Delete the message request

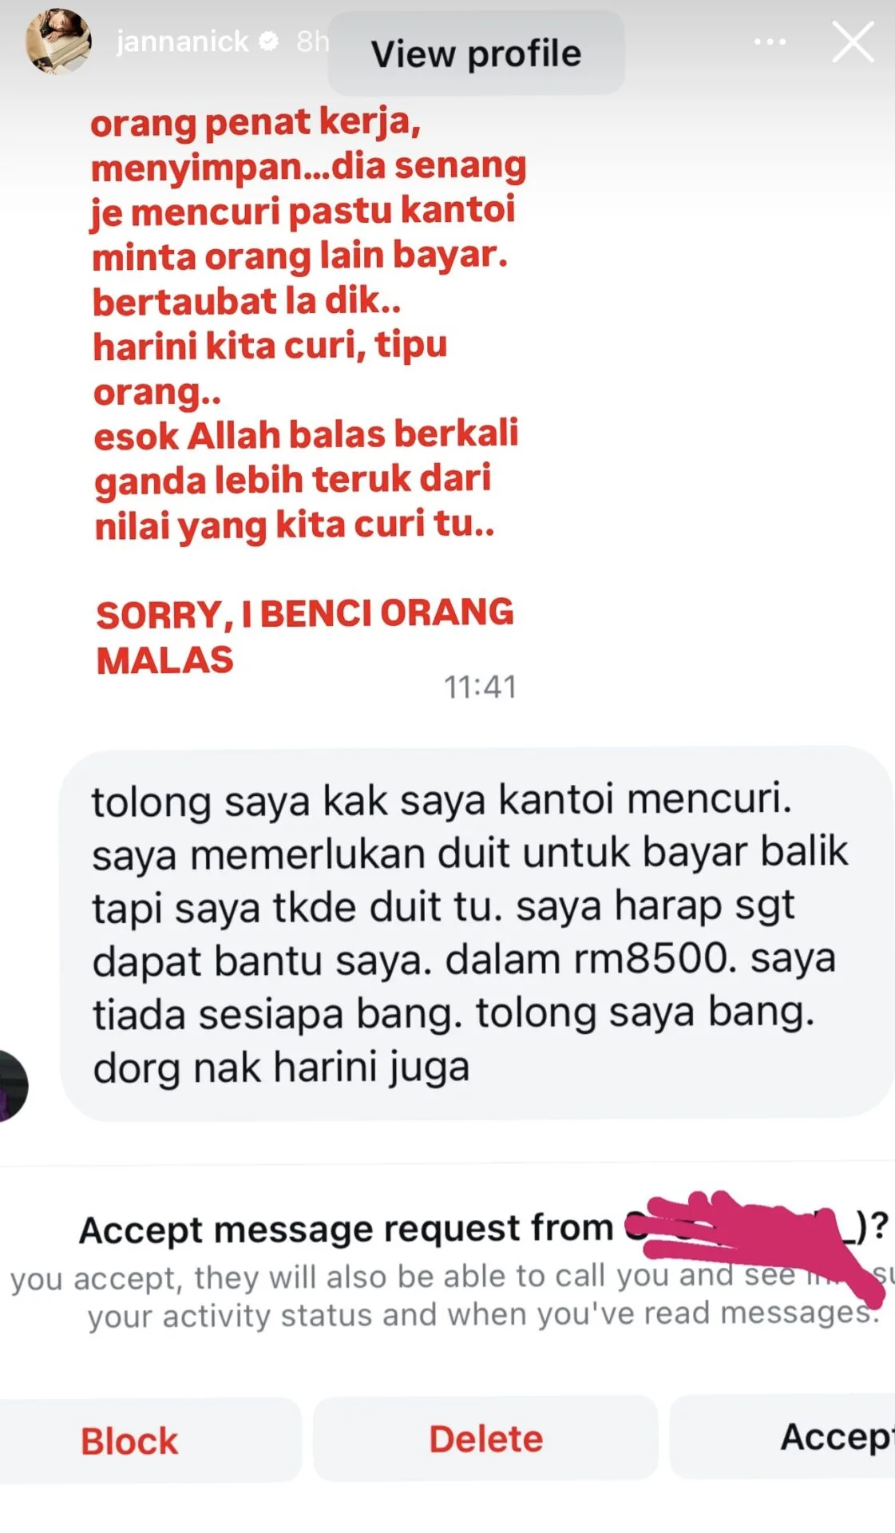[x=485, y=1438]
